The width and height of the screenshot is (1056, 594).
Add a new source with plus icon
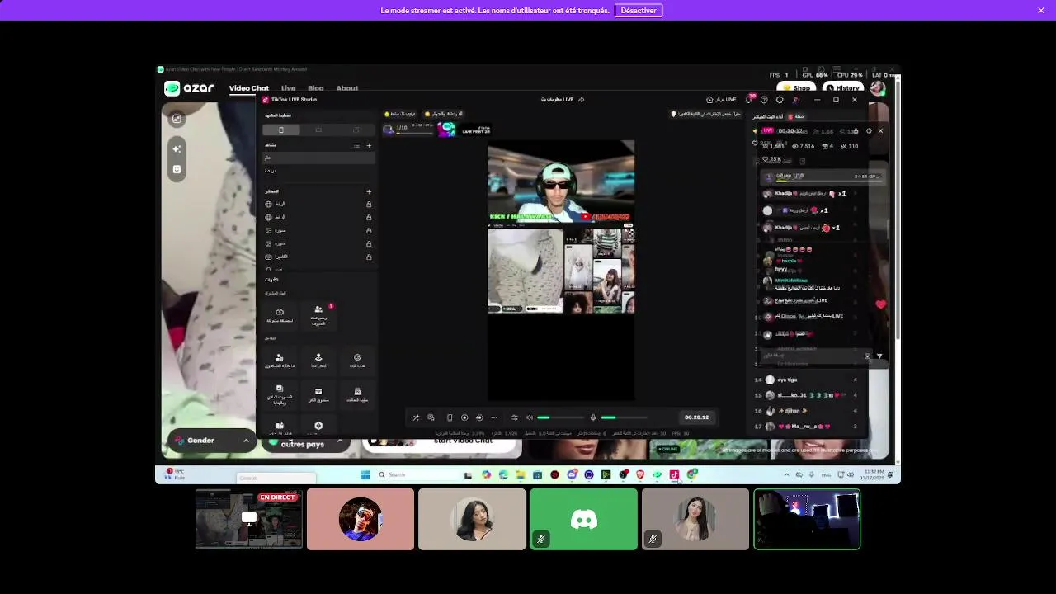click(x=369, y=191)
